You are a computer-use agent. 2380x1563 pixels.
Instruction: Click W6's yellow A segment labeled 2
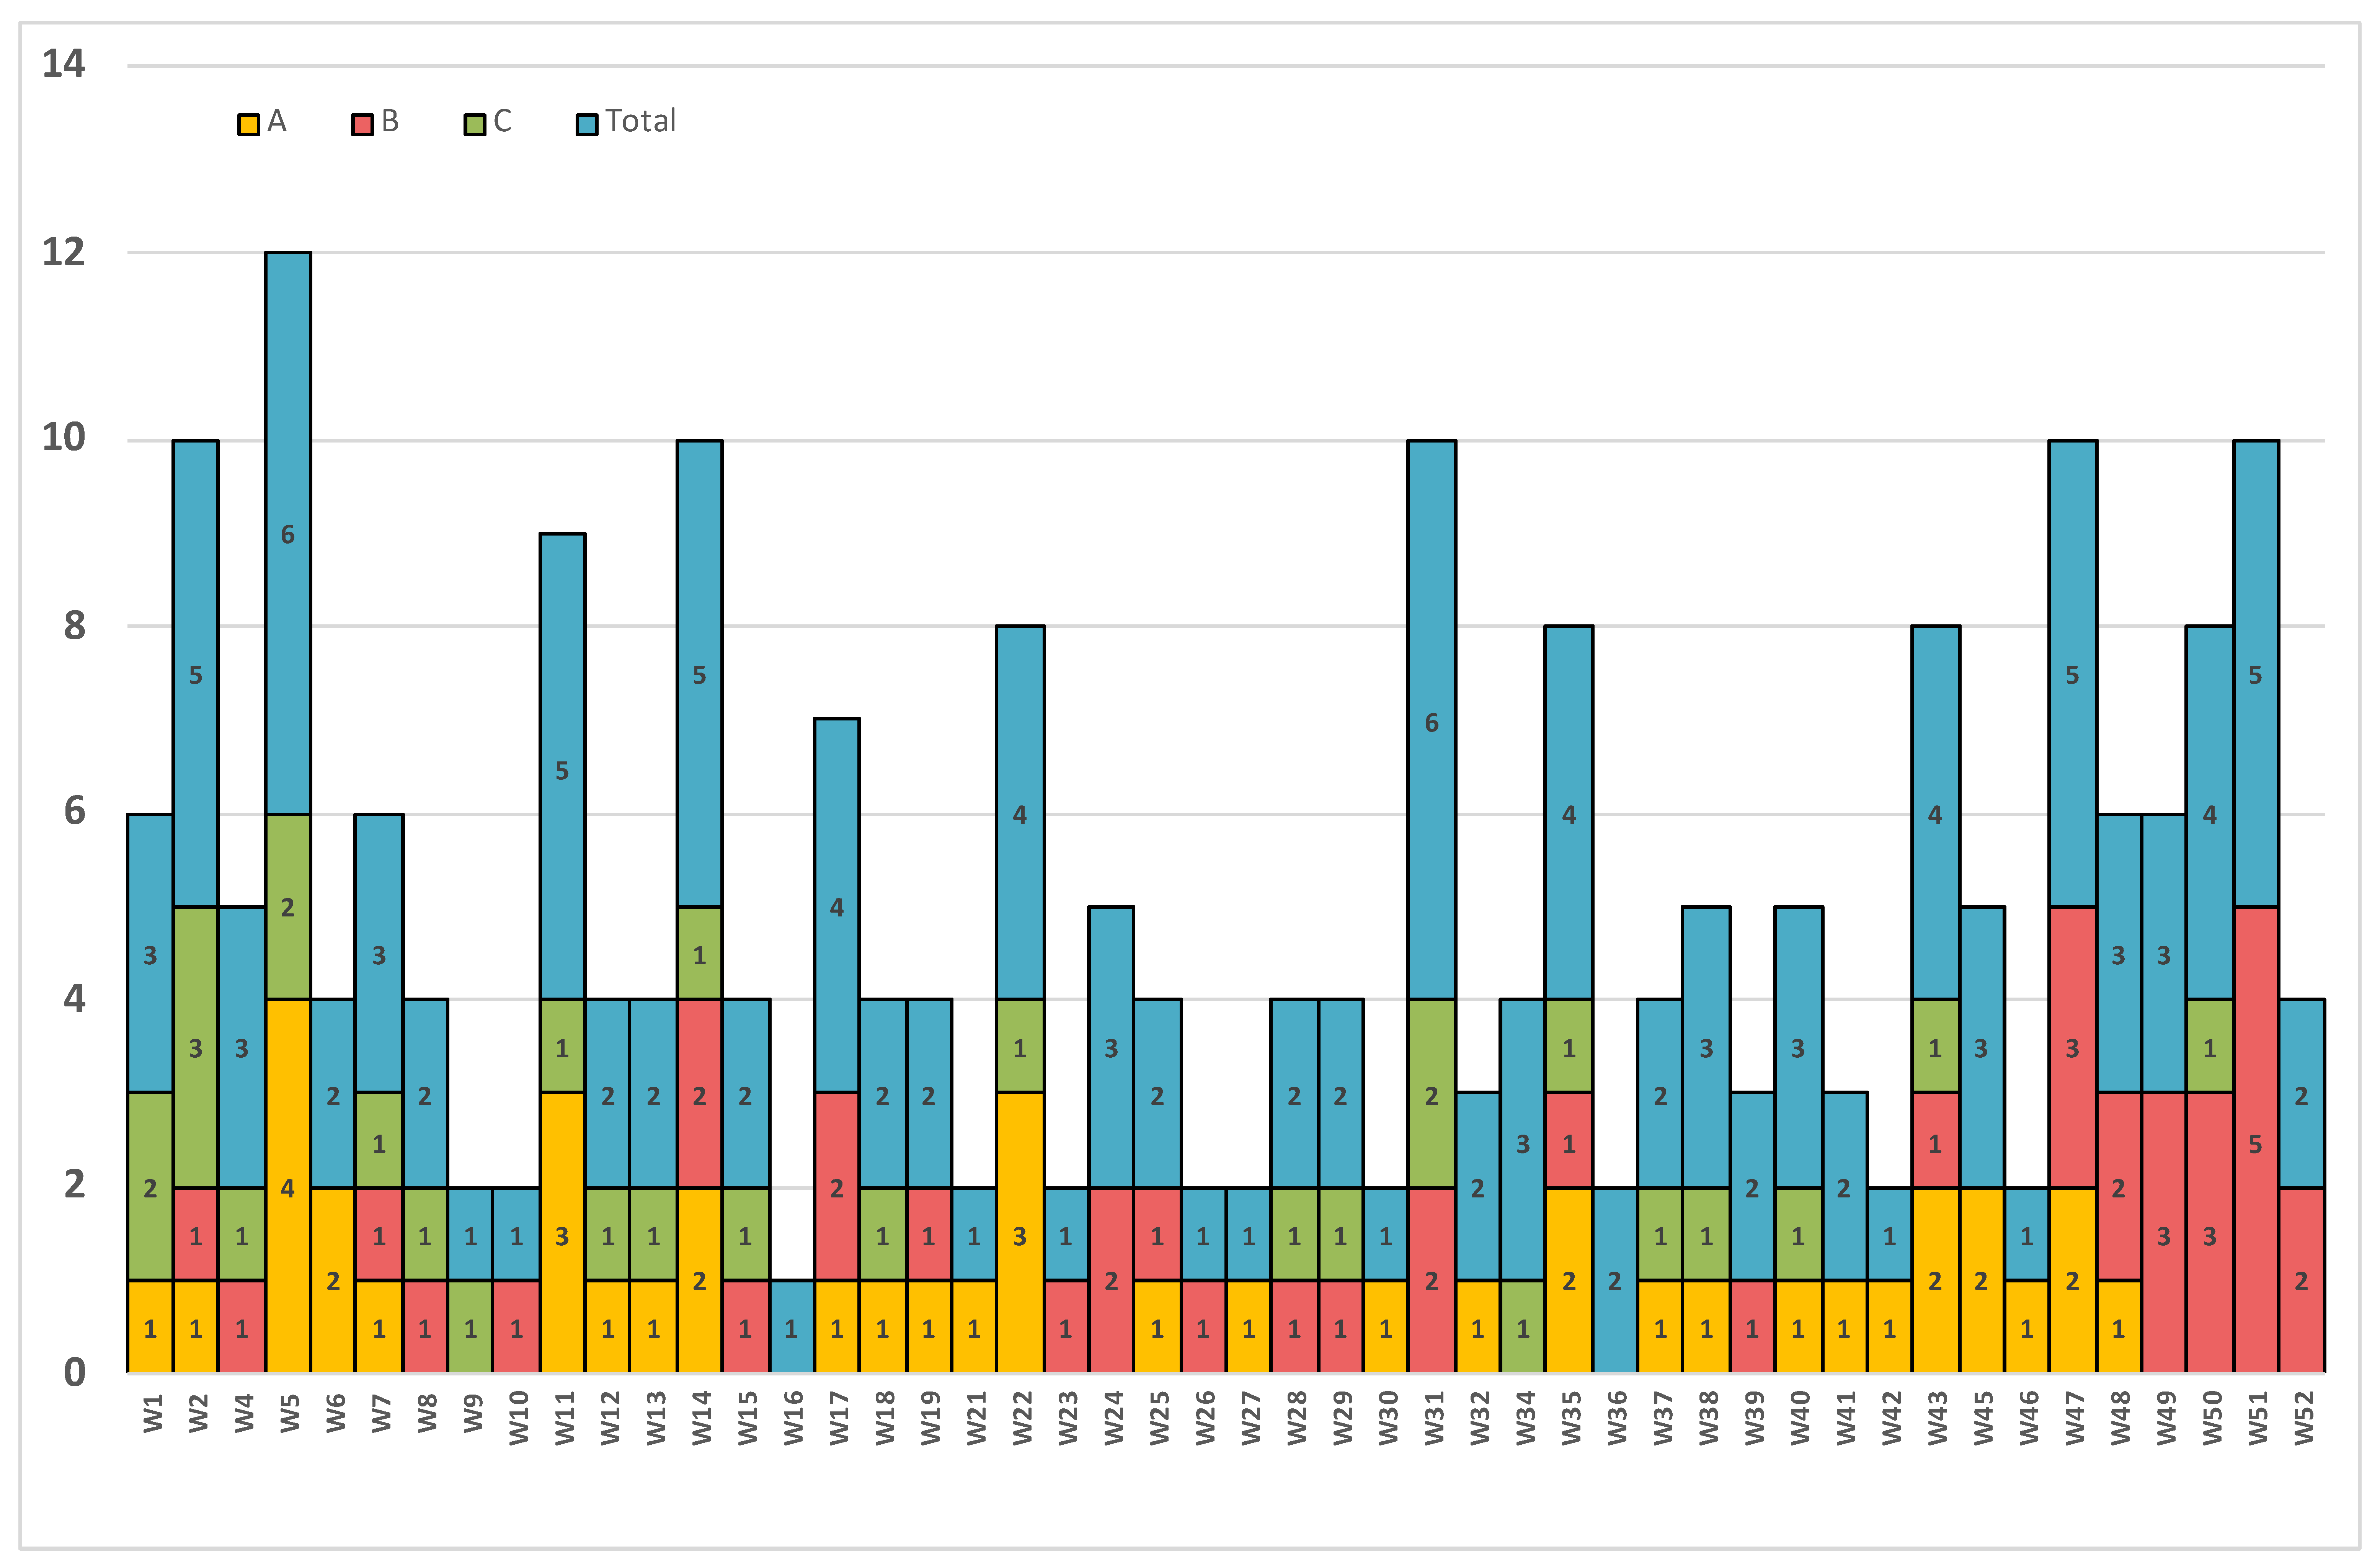(x=333, y=1280)
